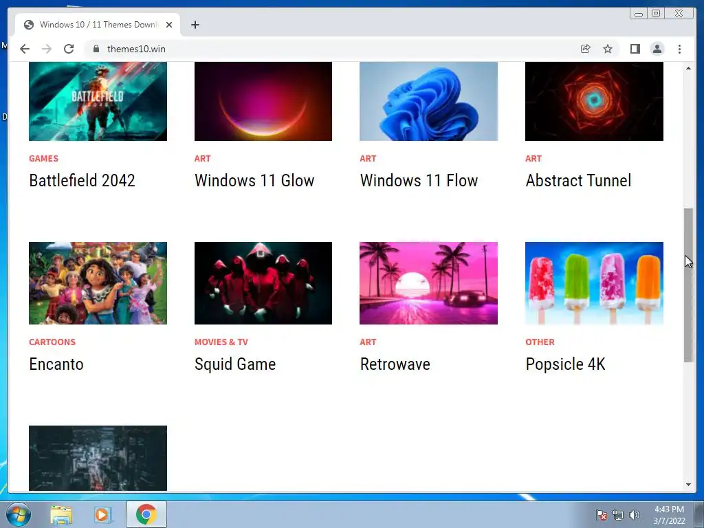Open a new tab with the plus button
Screen dimensions: 704x528
click(195, 25)
